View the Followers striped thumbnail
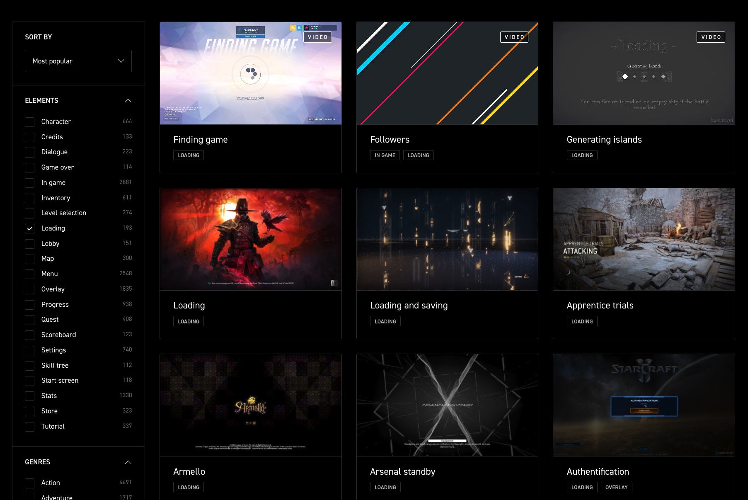This screenshot has height=500, width=748. pyautogui.click(x=447, y=73)
